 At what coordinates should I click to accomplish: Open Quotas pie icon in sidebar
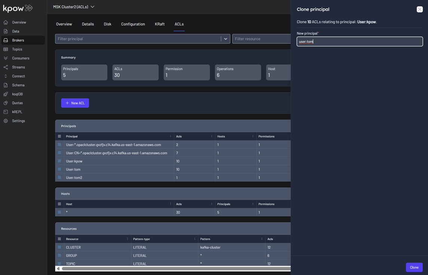(6, 103)
